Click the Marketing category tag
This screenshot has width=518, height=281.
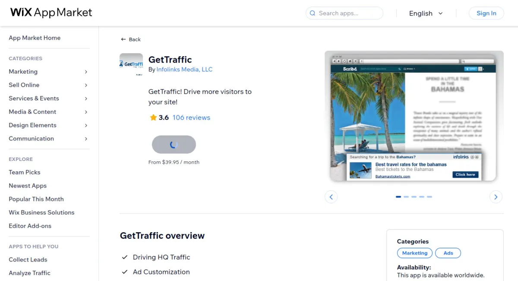[x=414, y=253]
